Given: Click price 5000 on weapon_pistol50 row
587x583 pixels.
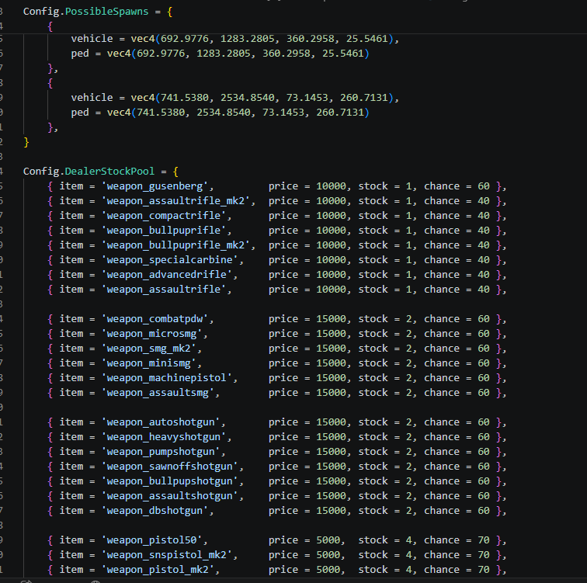Looking at the screenshot, I should (x=328, y=541).
